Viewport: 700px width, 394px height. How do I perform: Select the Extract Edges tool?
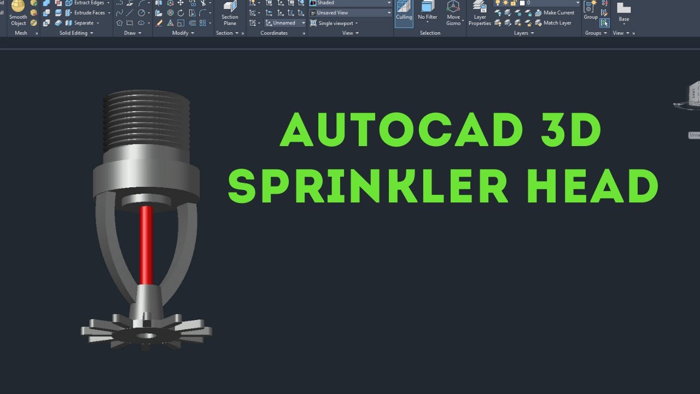85,3
